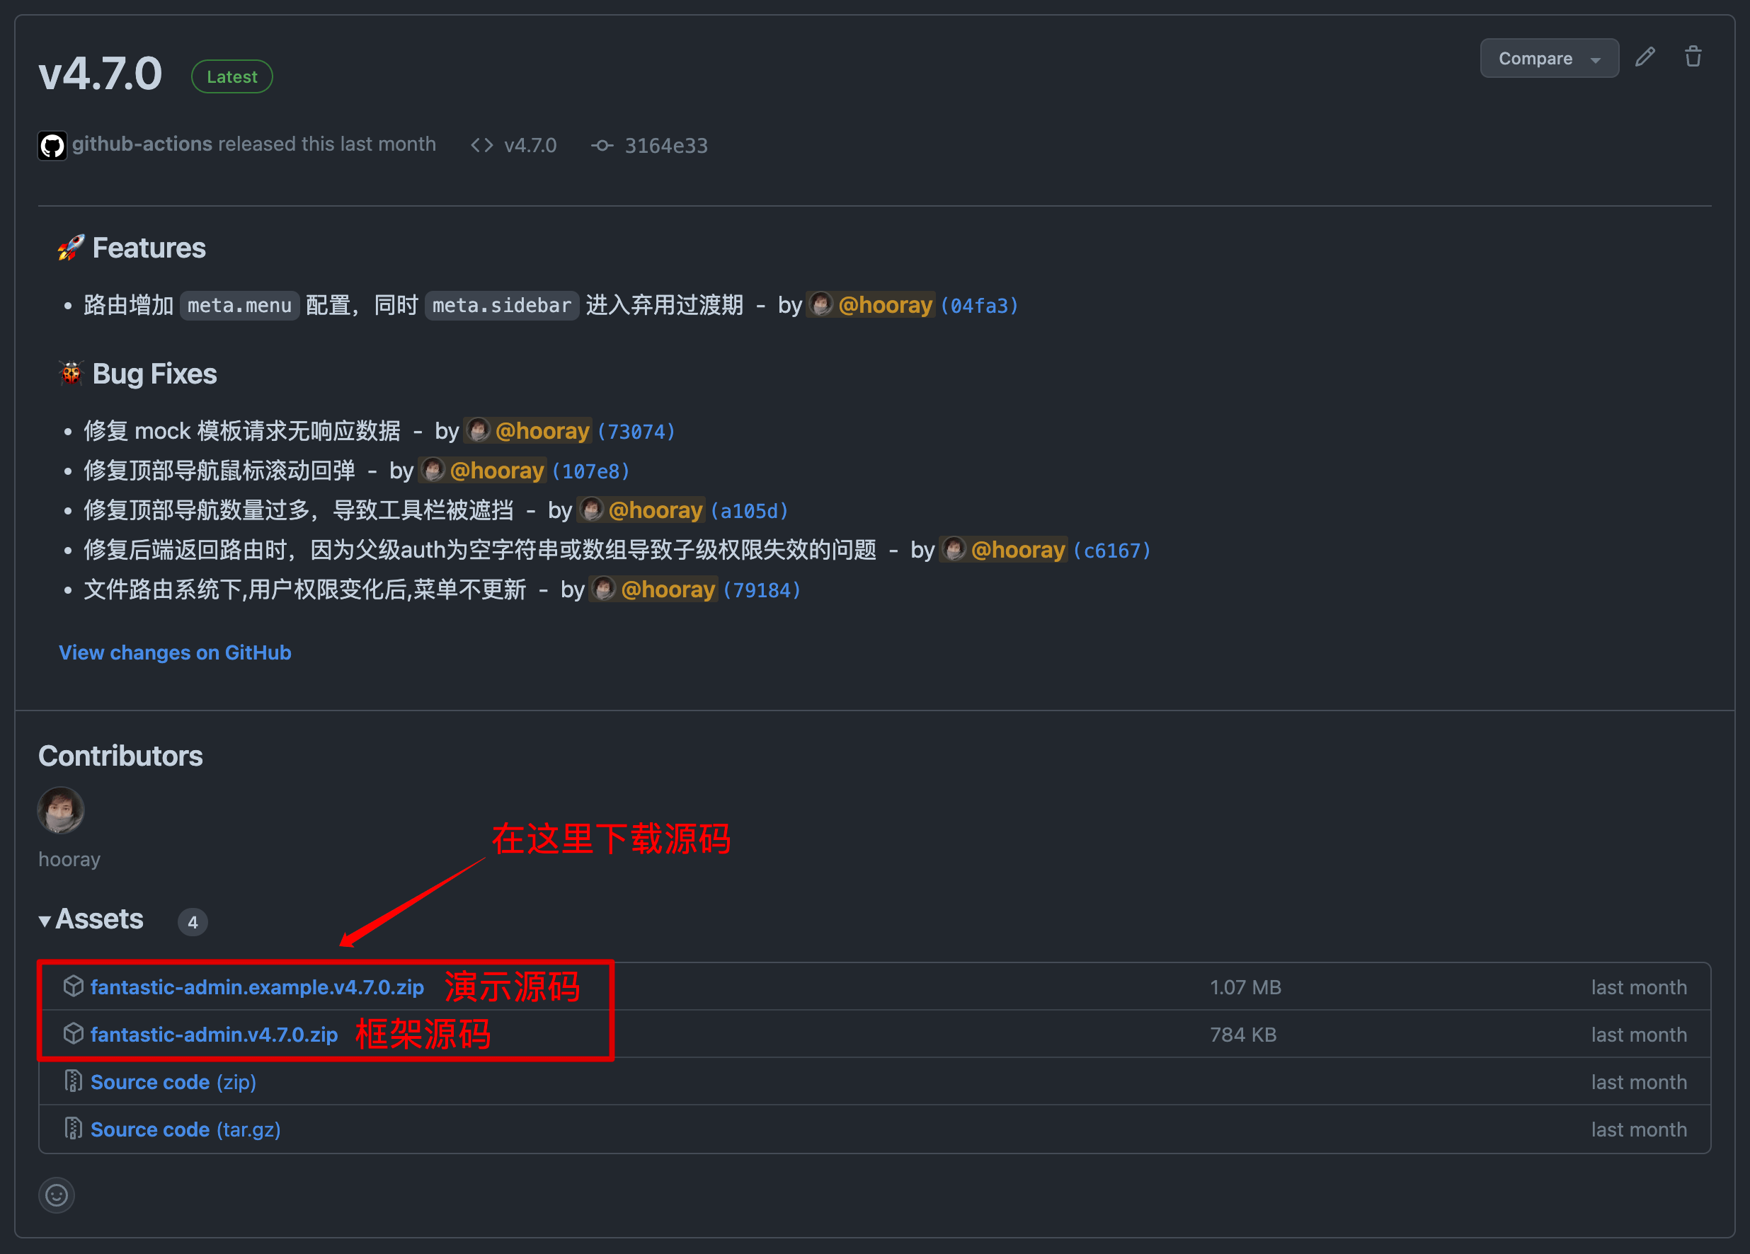Click the tag icon beside v4.7.0
Screen dimensions: 1750x1254
click(482, 145)
